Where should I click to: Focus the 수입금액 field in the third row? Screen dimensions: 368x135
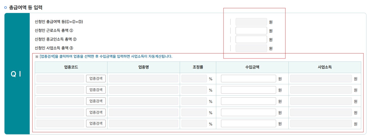point(248,101)
